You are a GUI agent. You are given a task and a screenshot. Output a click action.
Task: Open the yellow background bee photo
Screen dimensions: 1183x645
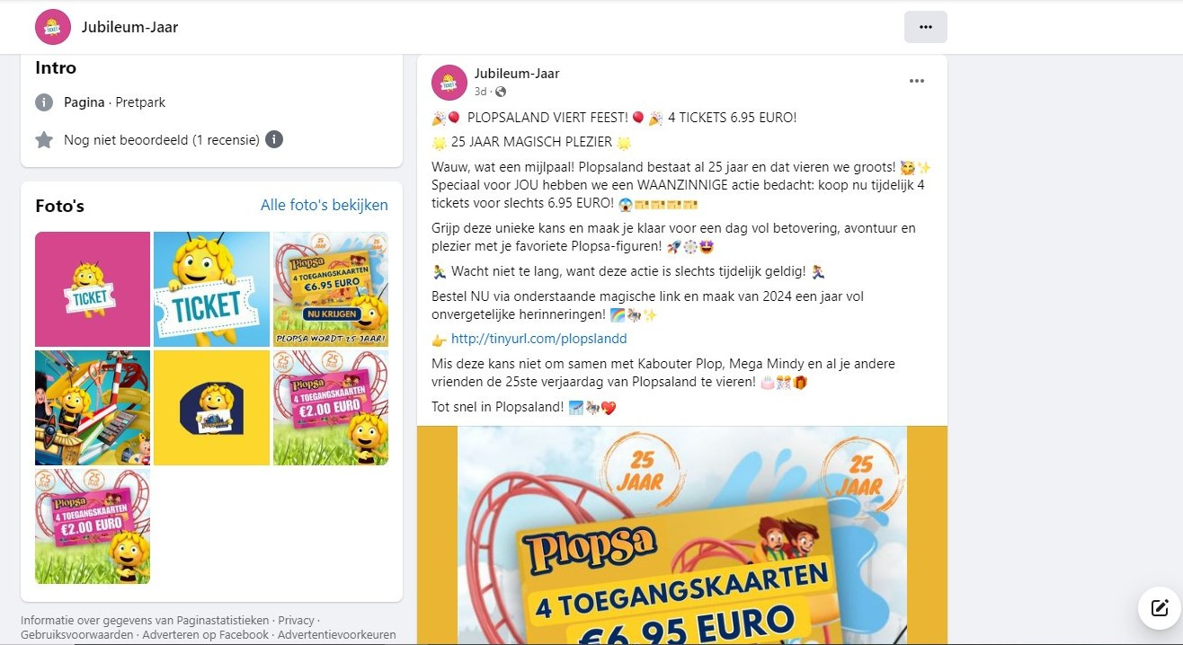pyautogui.click(x=211, y=408)
